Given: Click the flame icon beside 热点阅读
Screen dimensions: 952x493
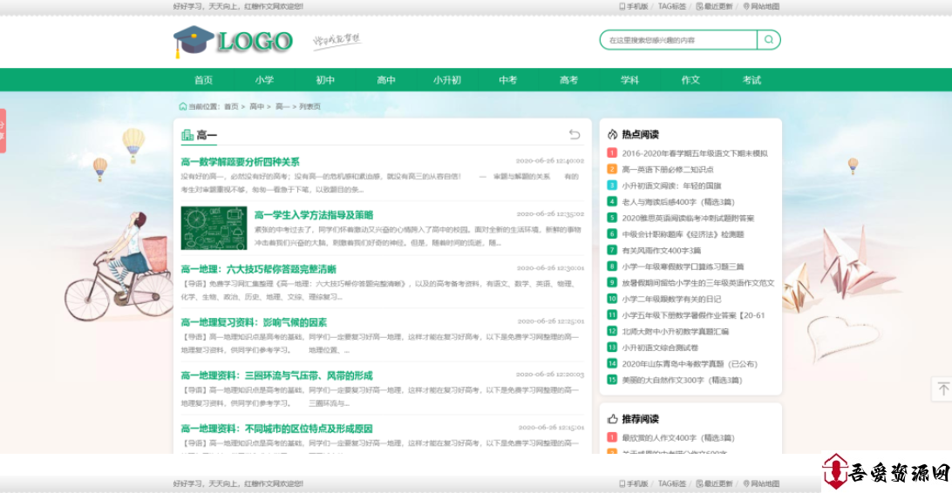Looking at the screenshot, I should [613, 134].
